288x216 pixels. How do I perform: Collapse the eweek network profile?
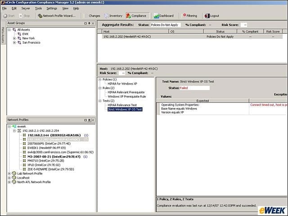[9, 126]
